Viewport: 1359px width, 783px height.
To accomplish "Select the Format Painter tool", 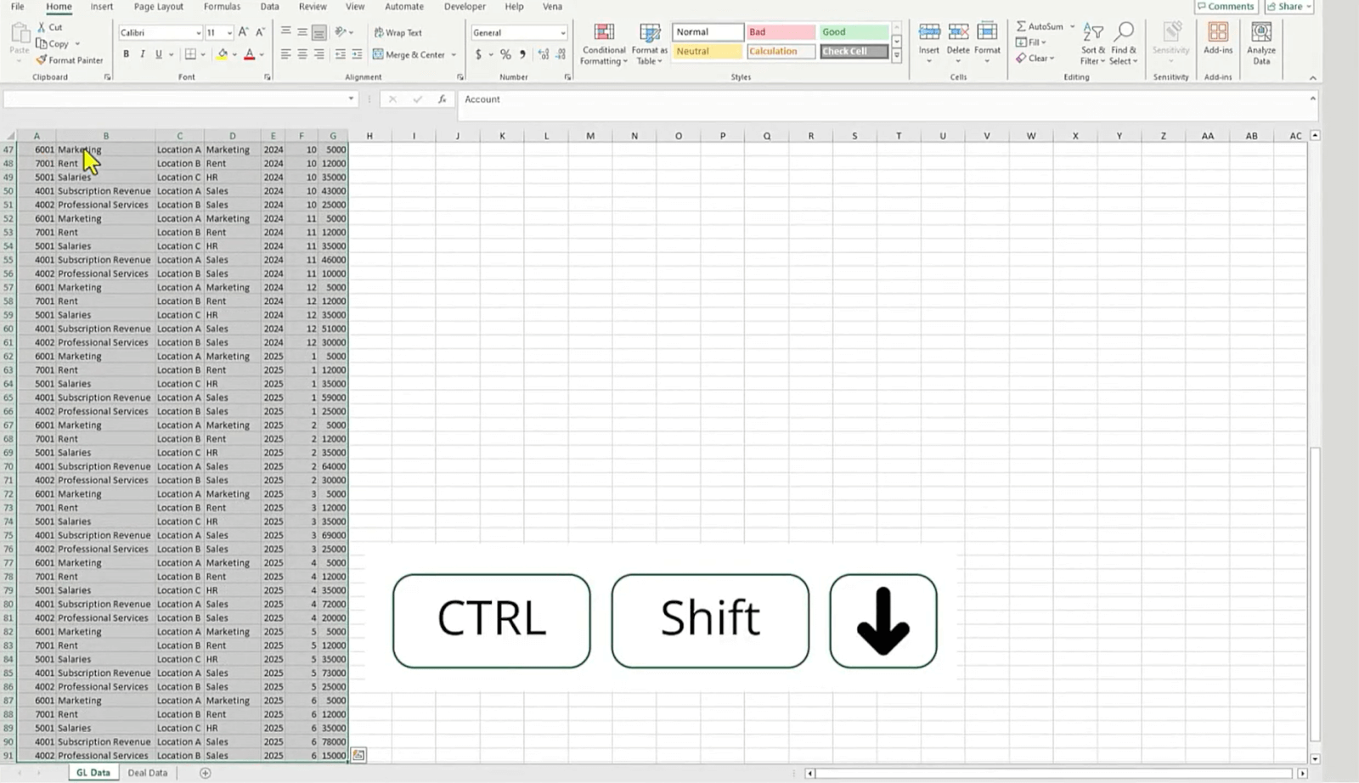I will [x=70, y=60].
